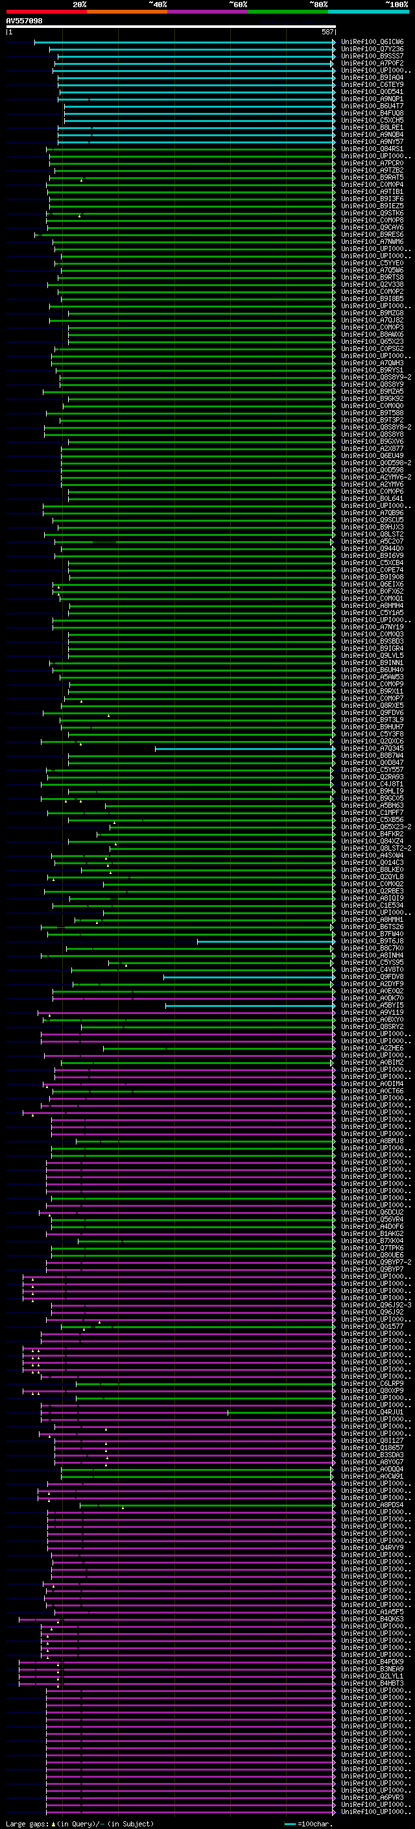The width and height of the screenshot is (415, 1829).
Task: Open hit UniRef100_B9SSS7
Action: [372, 56]
